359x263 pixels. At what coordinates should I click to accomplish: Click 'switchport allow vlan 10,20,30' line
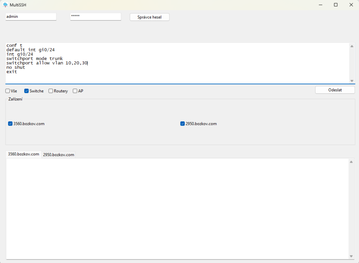[47, 63]
